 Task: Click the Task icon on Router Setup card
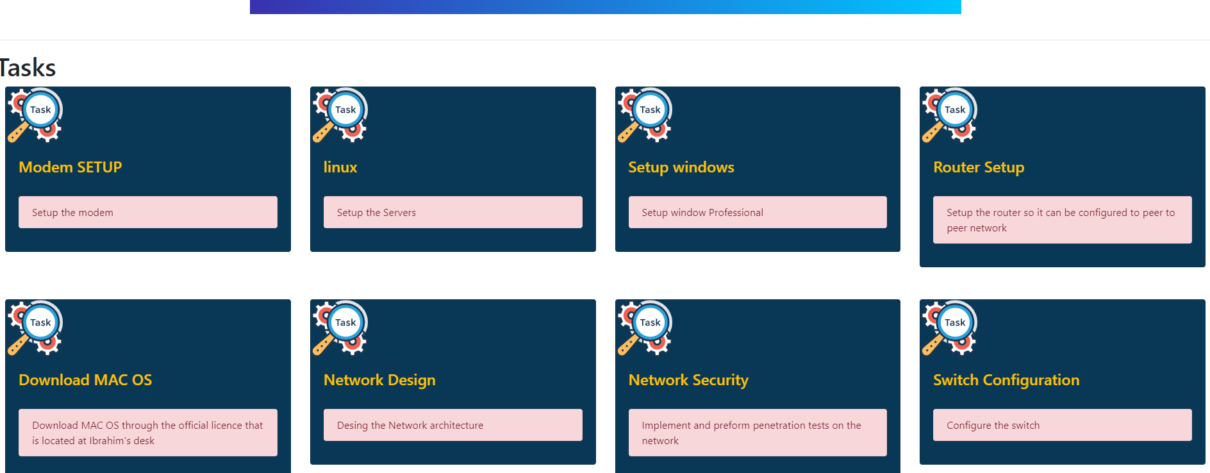pos(949,115)
